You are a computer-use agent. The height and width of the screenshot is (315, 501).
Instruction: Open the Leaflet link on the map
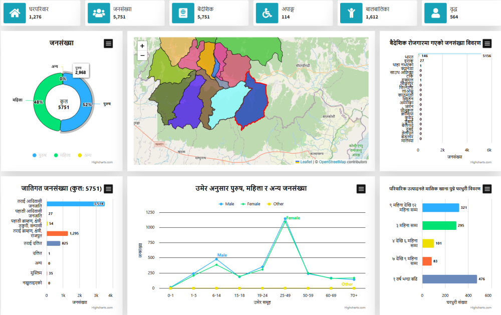305,162
